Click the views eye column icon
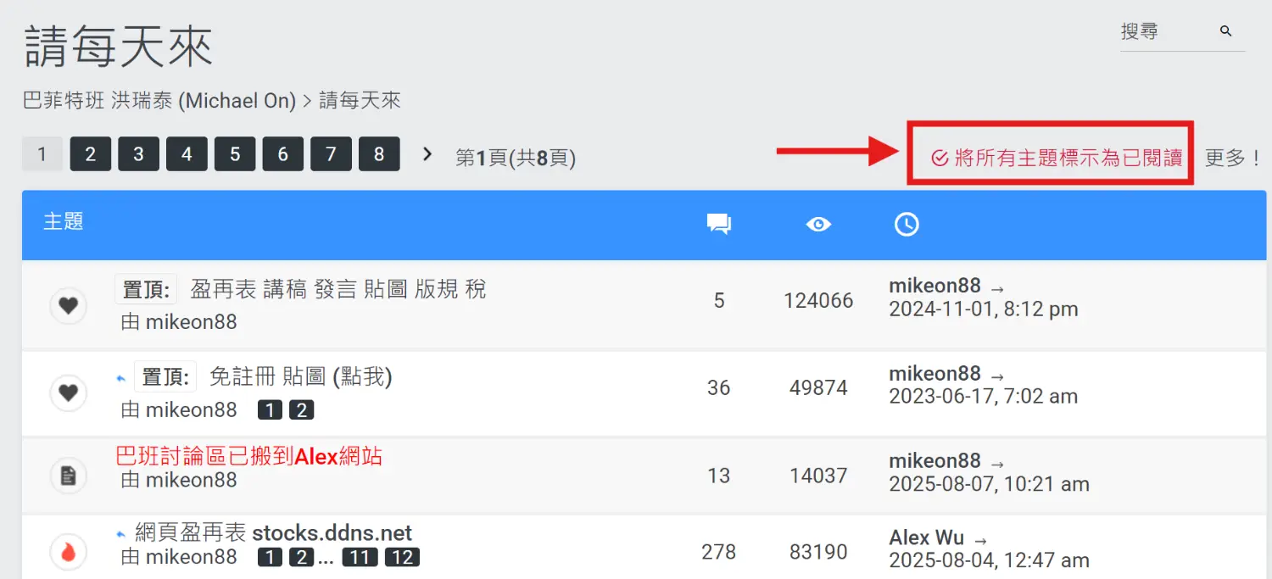Image resolution: width=1272 pixels, height=579 pixels. tap(818, 225)
